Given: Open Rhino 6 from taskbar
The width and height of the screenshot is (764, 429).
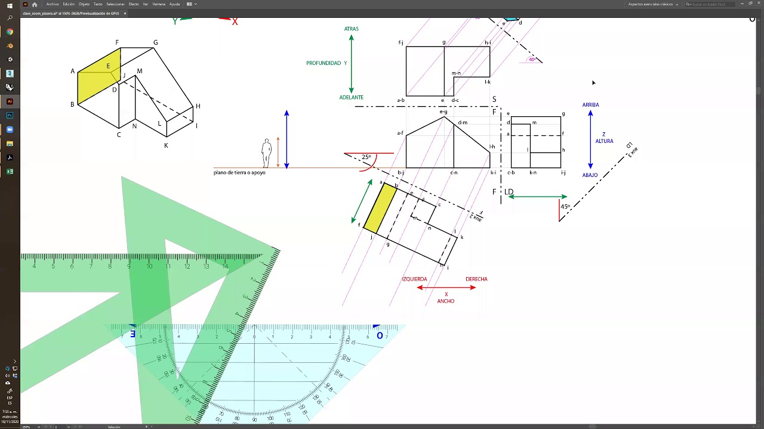Looking at the screenshot, I should pos(10,87).
